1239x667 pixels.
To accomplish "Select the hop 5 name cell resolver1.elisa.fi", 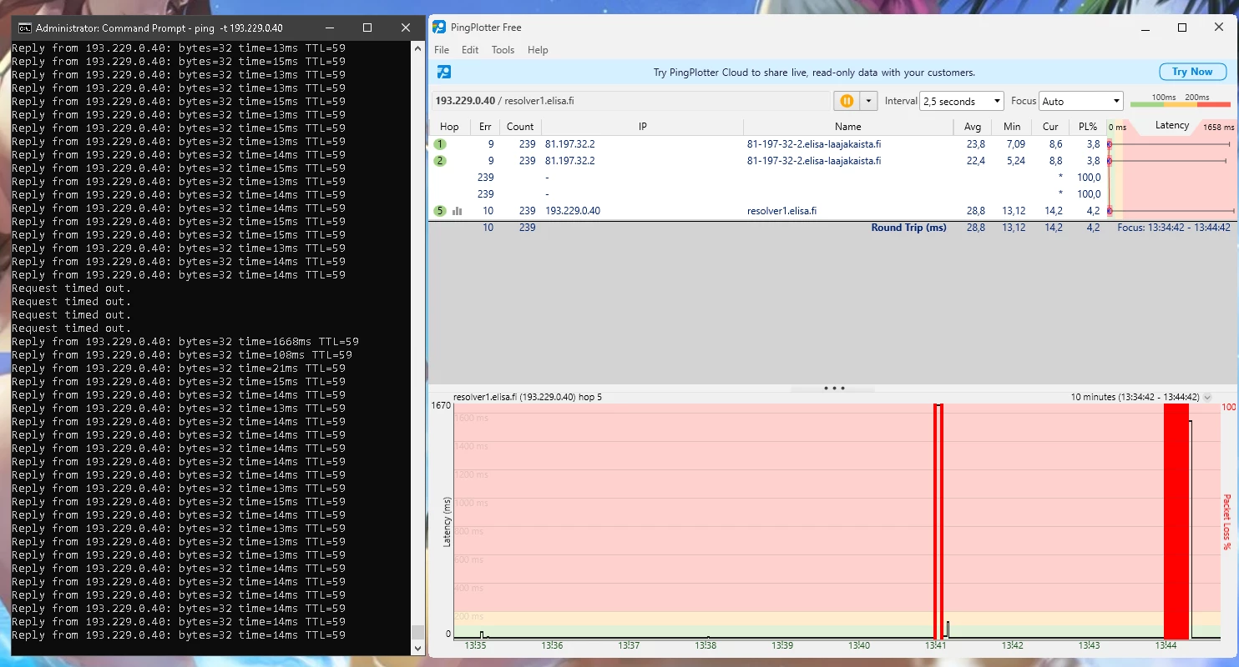I will click(782, 211).
